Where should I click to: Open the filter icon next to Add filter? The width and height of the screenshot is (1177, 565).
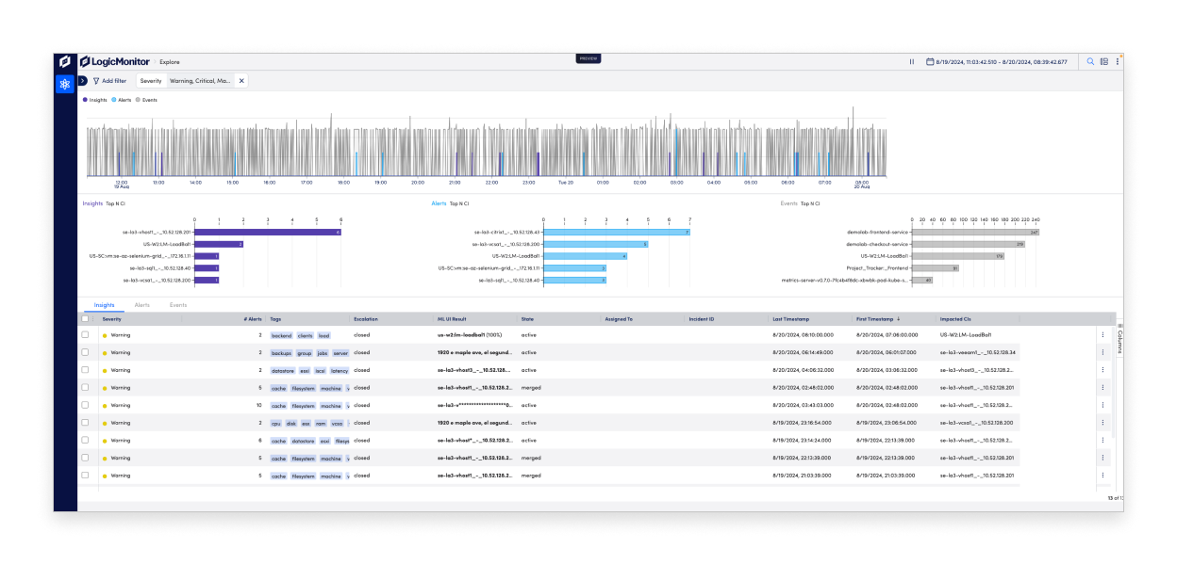97,81
